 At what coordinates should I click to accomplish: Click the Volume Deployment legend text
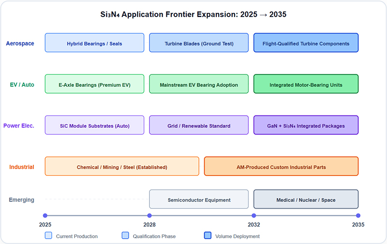238,236
